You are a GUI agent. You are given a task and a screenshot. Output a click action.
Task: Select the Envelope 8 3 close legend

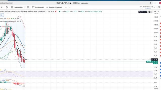click(7, 21)
